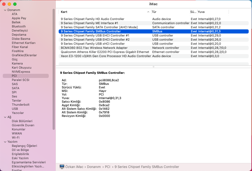
Task: Click the sidebar vertical scrollbar
Action: (x=54, y=69)
